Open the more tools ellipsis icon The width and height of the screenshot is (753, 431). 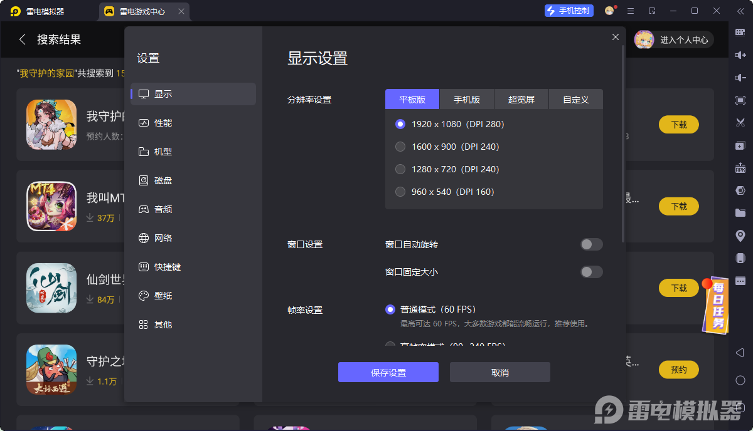[740, 281]
